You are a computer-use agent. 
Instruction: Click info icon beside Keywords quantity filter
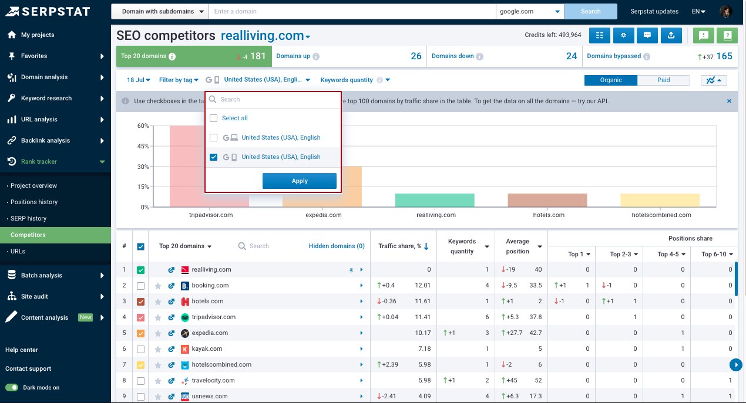(x=379, y=80)
